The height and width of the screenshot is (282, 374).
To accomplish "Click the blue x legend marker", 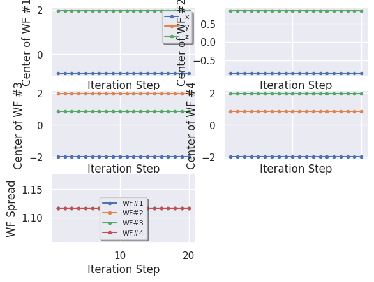I will coord(172,17).
